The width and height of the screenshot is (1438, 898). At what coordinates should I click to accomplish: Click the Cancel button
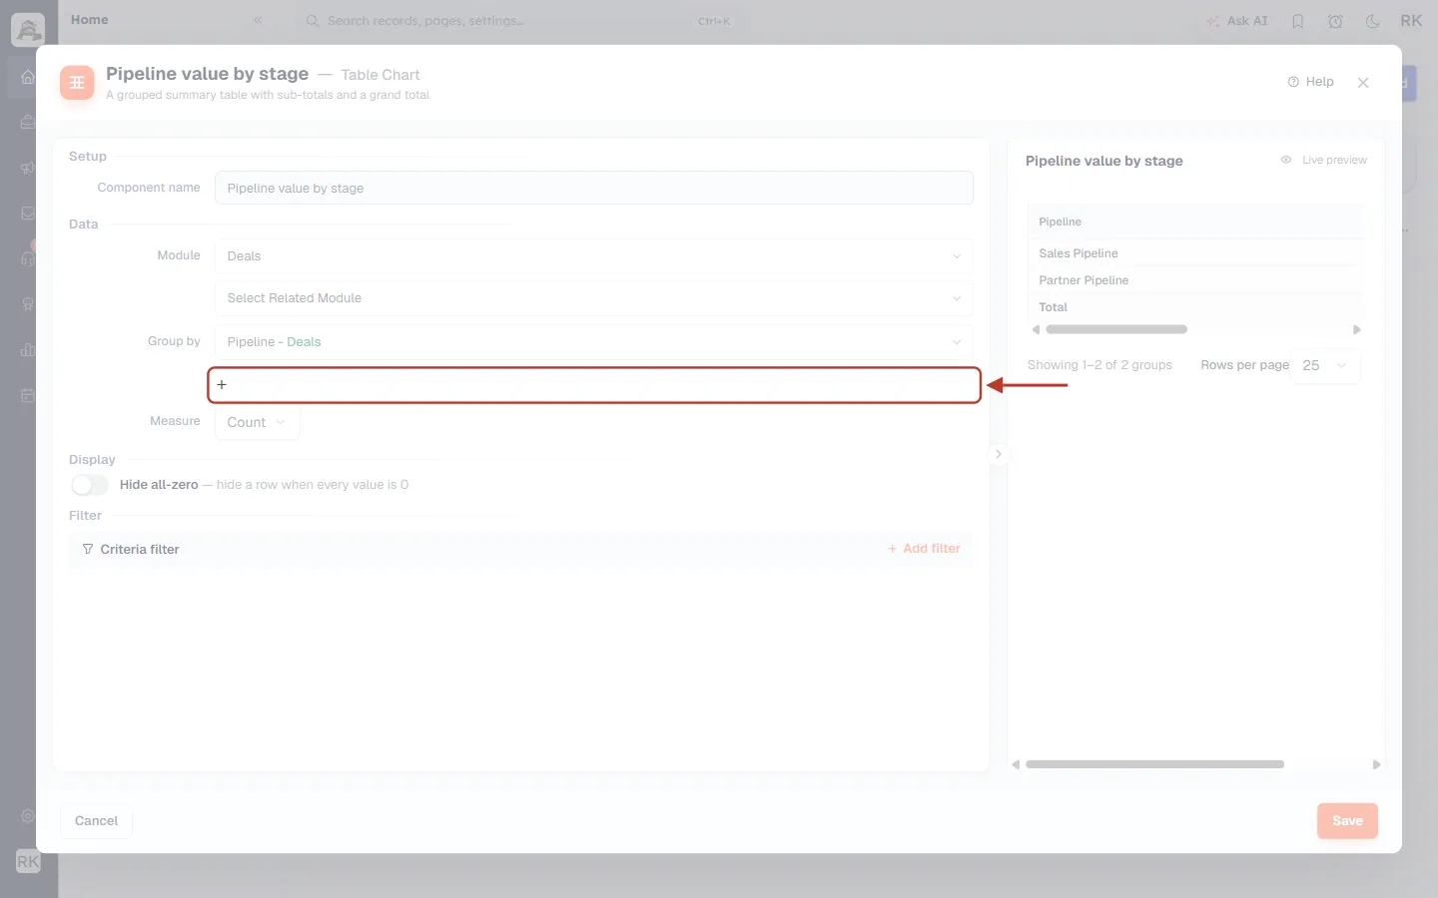96,821
